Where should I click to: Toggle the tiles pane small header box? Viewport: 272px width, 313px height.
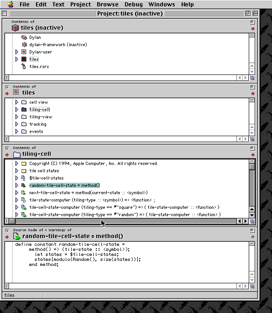point(7,87)
